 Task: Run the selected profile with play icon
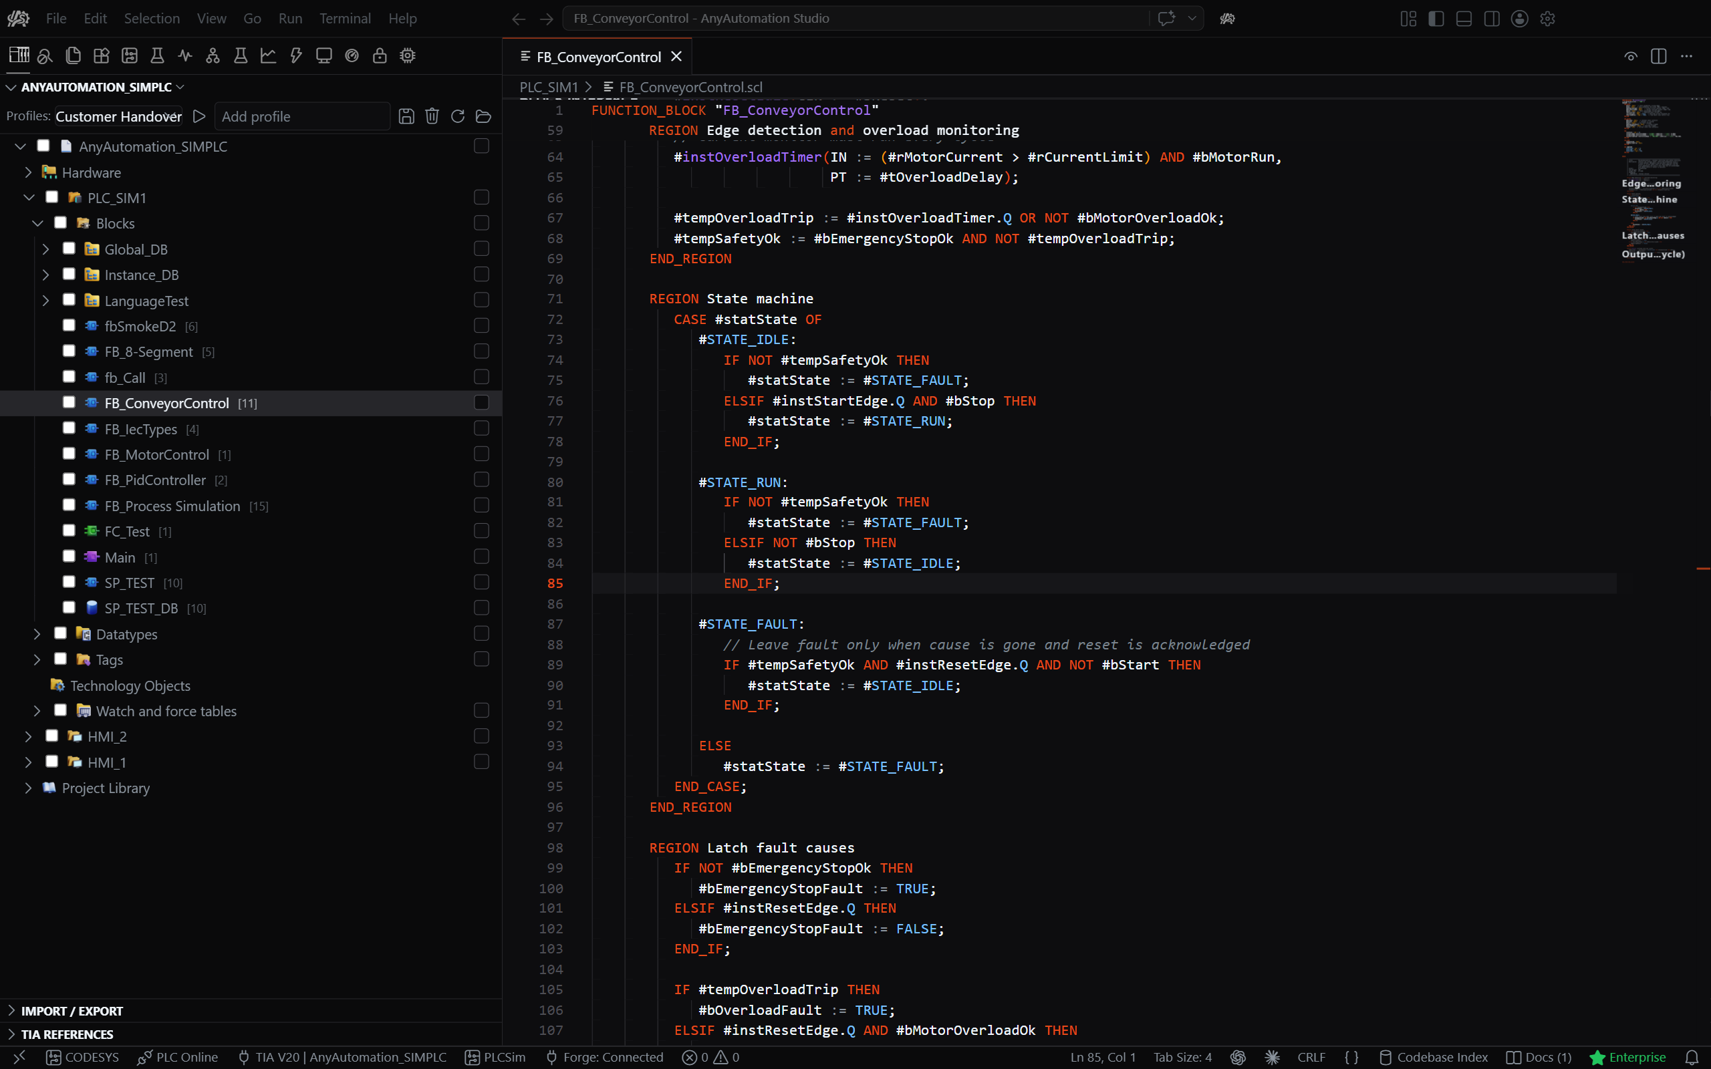[x=199, y=116]
